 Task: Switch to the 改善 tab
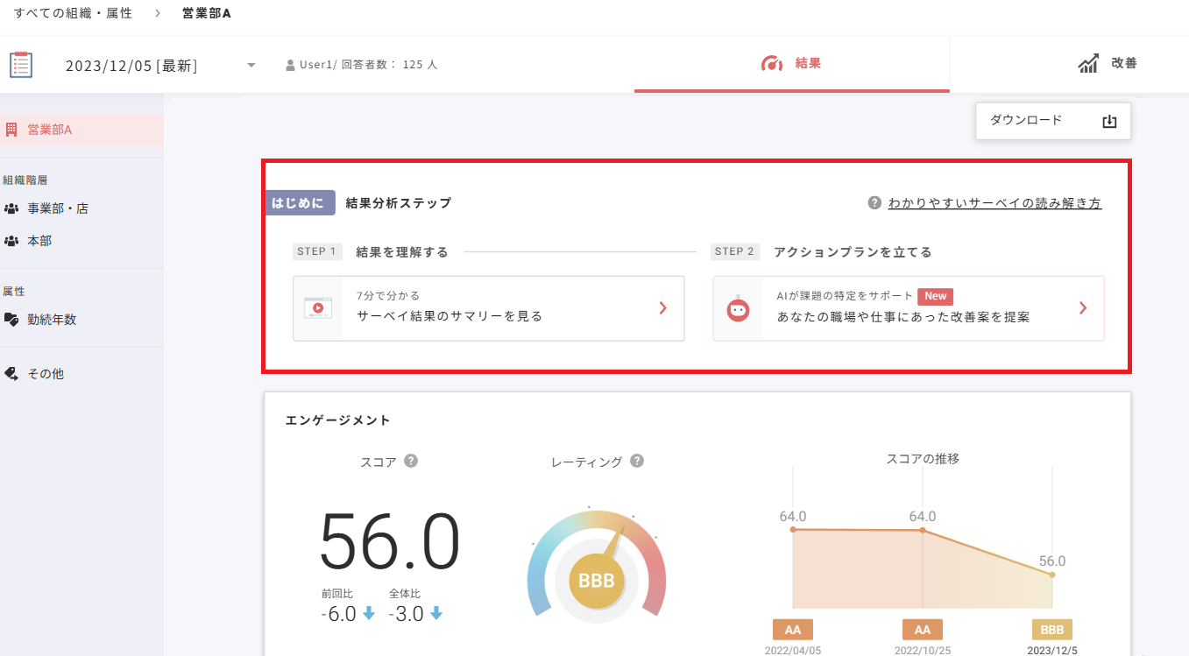[1106, 62]
